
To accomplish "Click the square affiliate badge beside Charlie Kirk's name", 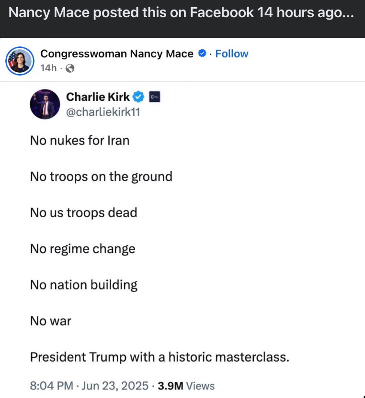I will (154, 96).
